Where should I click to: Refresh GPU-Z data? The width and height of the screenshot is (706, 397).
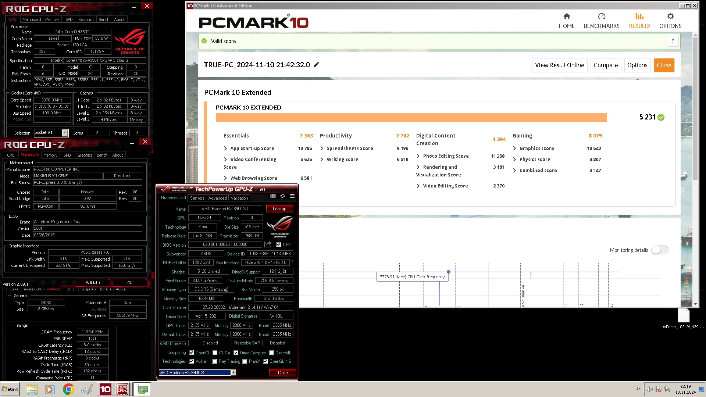[282, 196]
